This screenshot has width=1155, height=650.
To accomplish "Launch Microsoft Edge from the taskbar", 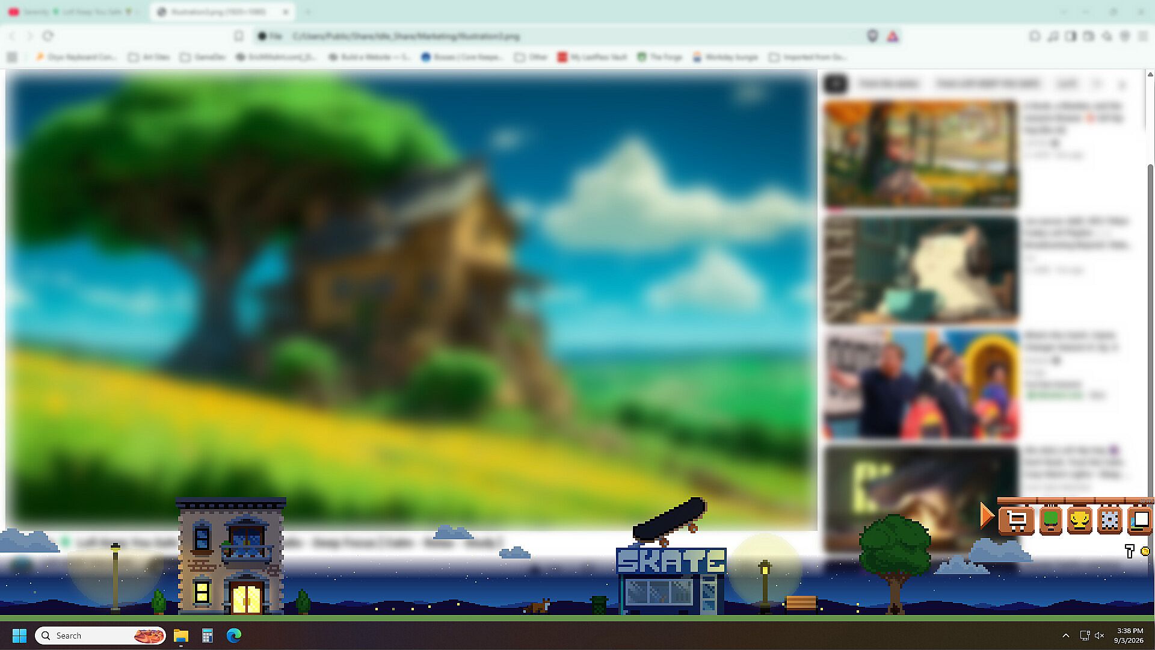I will (234, 636).
